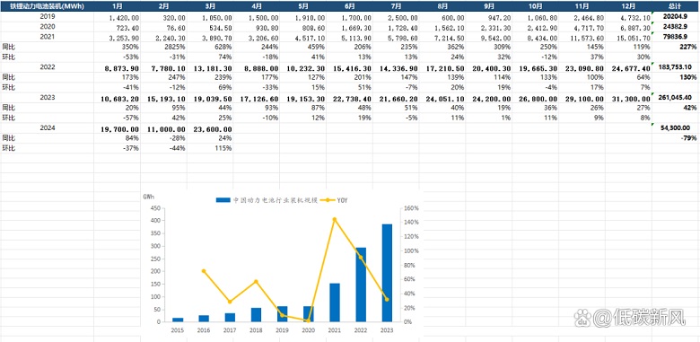Click the 2023 total cell 261,045.40
This screenshot has width=700, height=342.
point(676,97)
